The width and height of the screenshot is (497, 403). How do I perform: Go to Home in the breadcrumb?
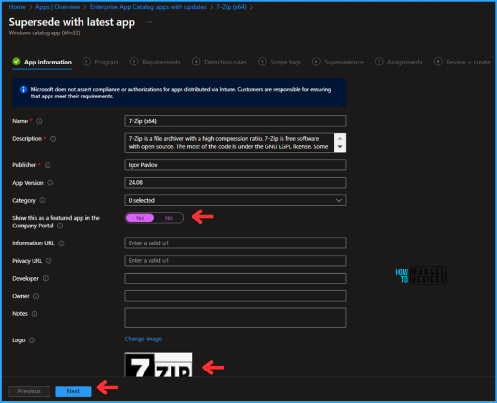click(17, 7)
